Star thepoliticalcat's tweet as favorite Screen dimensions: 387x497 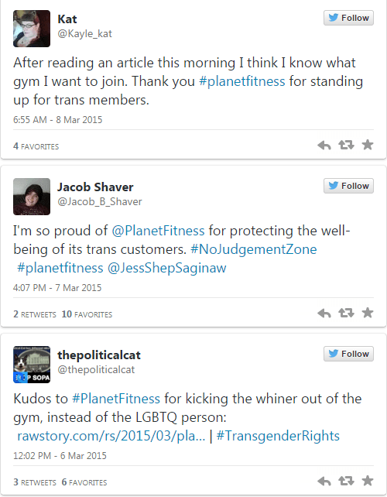click(368, 481)
